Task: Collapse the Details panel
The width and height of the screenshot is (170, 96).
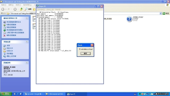Action: pos(27,63)
